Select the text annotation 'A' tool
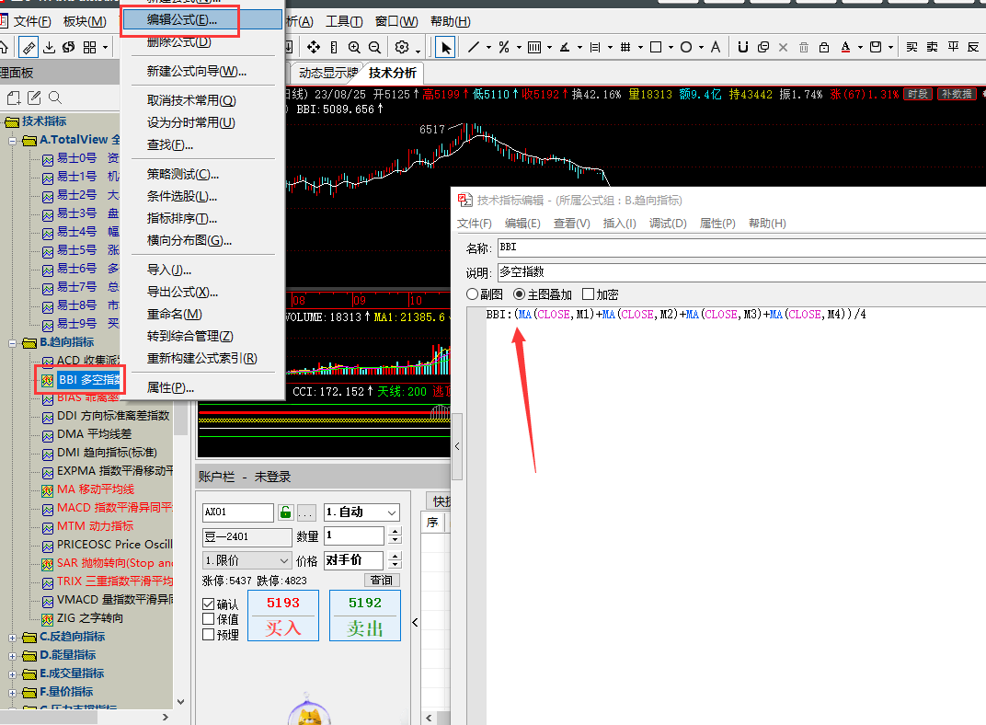 tap(716, 47)
